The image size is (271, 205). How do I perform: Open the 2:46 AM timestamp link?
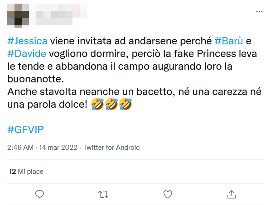20,148
